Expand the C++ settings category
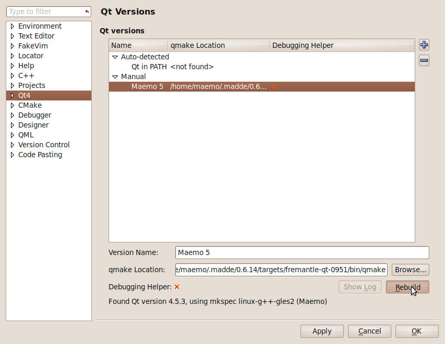The height and width of the screenshot is (344, 445). pos(13,75)
